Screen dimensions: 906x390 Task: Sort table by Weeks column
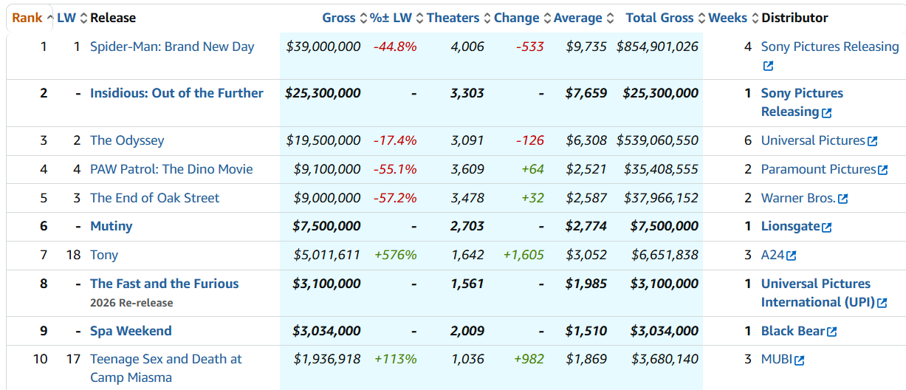pos(733,18)
